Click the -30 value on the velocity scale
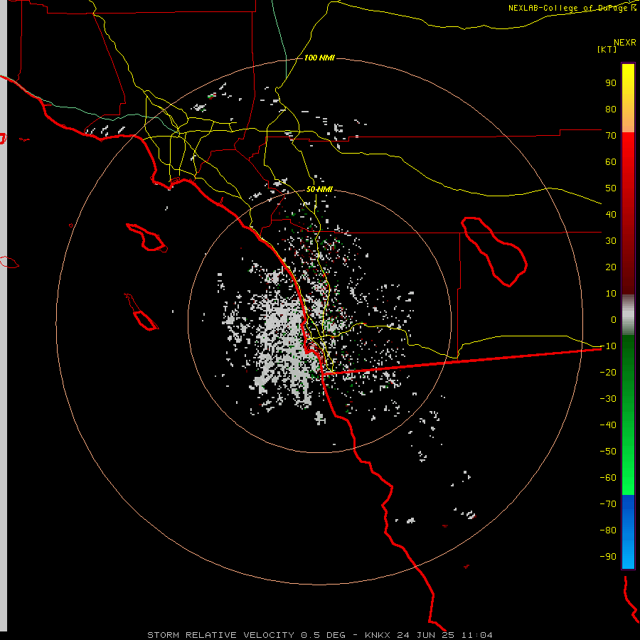The width and height of the screenshot is (640, 640). (608, 399)
